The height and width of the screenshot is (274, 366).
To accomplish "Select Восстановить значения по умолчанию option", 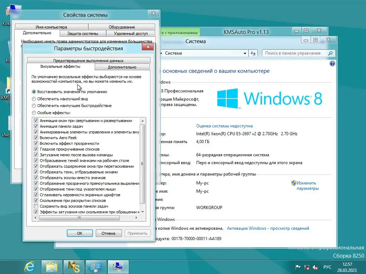I will (69, 92).
